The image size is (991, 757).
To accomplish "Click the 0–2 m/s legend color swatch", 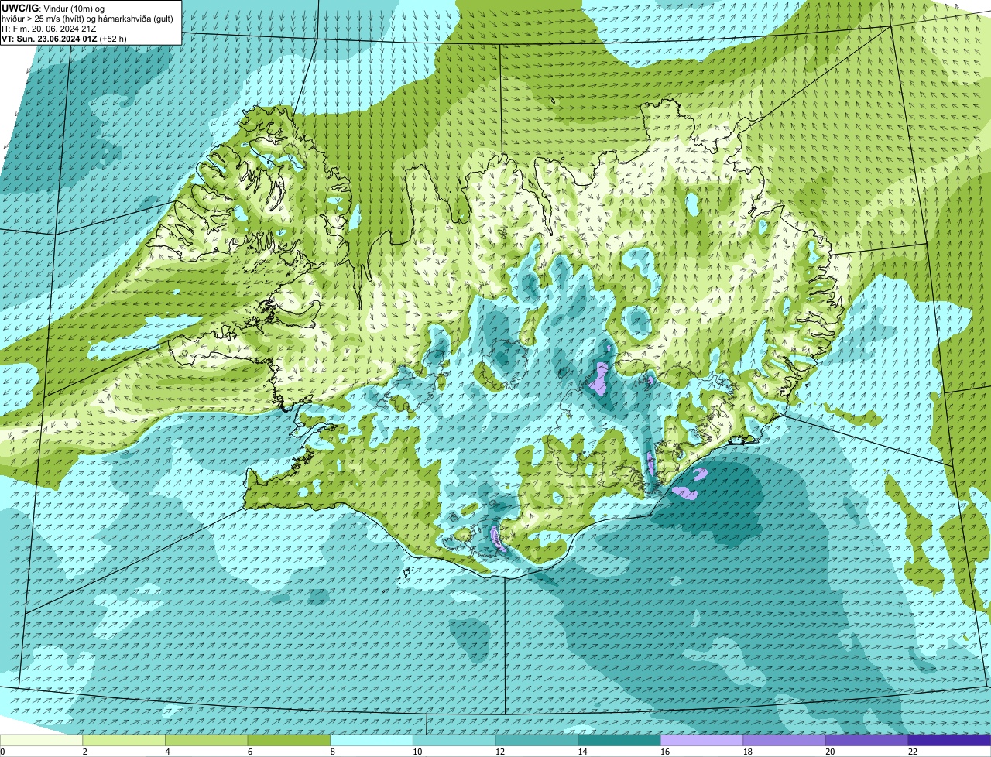I will pyautogui.click(x=41, y=740).
